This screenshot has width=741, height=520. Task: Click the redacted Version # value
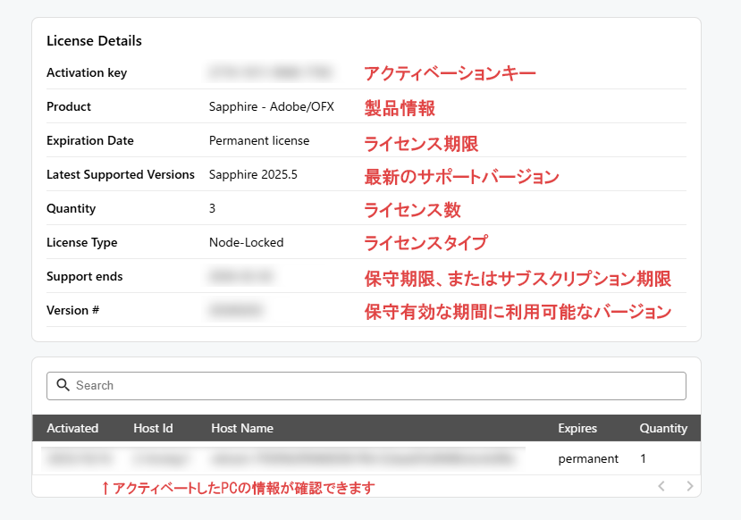pos(237,310)
